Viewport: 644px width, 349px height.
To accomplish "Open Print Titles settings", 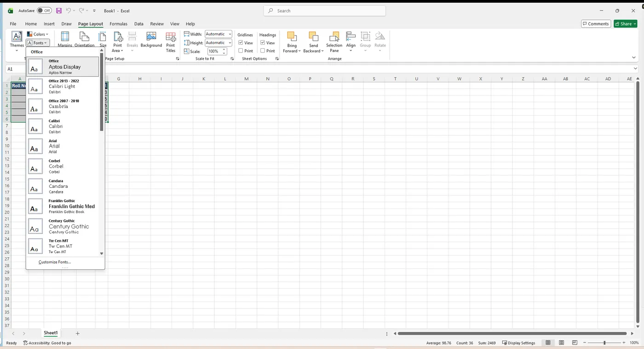I will click(x=171, y=42).
